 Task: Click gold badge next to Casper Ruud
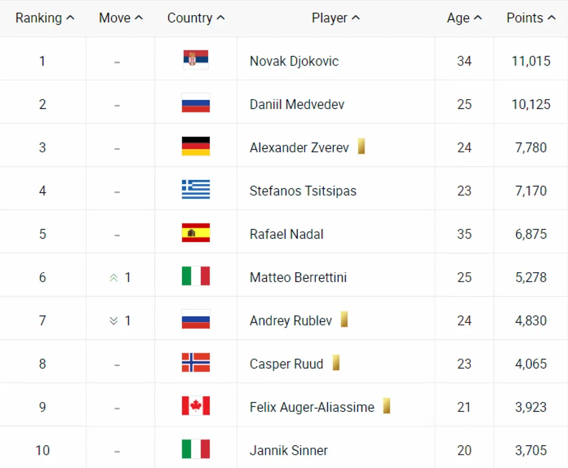[336, 363]
